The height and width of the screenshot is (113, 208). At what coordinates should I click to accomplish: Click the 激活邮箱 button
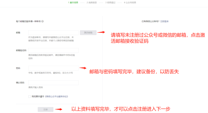pyautogui.click(x=88, y=32)
